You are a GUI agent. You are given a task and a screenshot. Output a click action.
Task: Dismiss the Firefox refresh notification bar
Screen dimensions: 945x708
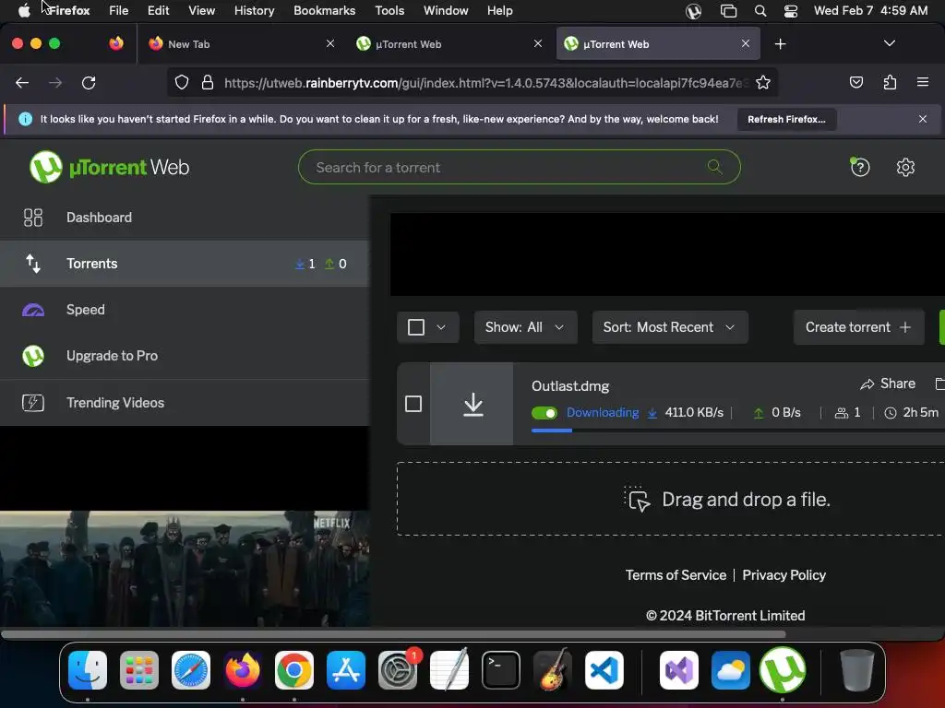[922, 119]
